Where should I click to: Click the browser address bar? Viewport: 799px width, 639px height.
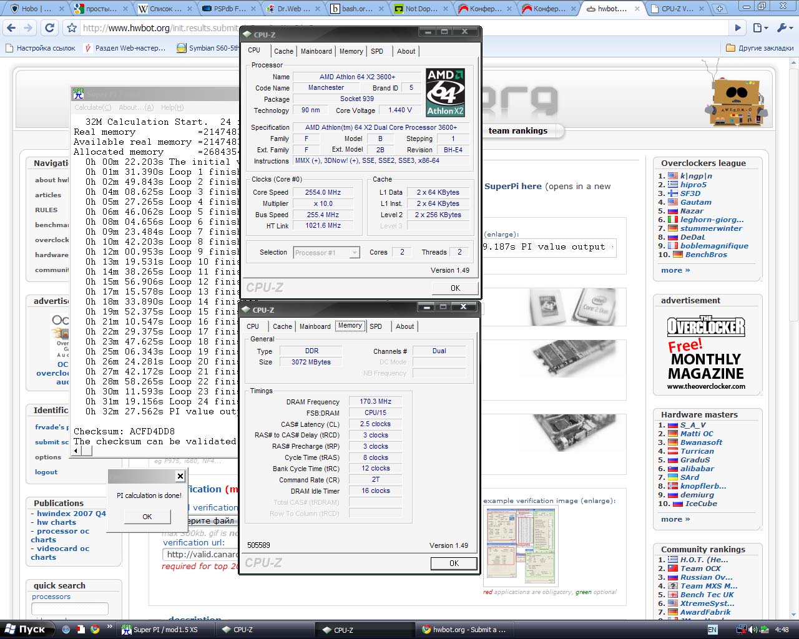click(x=162, y=28)
